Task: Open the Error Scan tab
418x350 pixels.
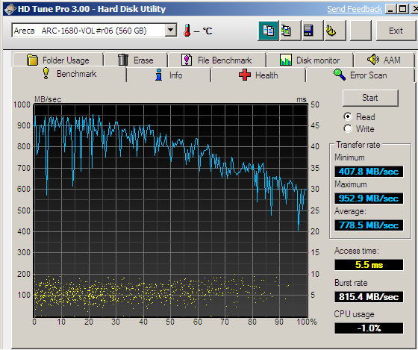Action: [360, 75]
